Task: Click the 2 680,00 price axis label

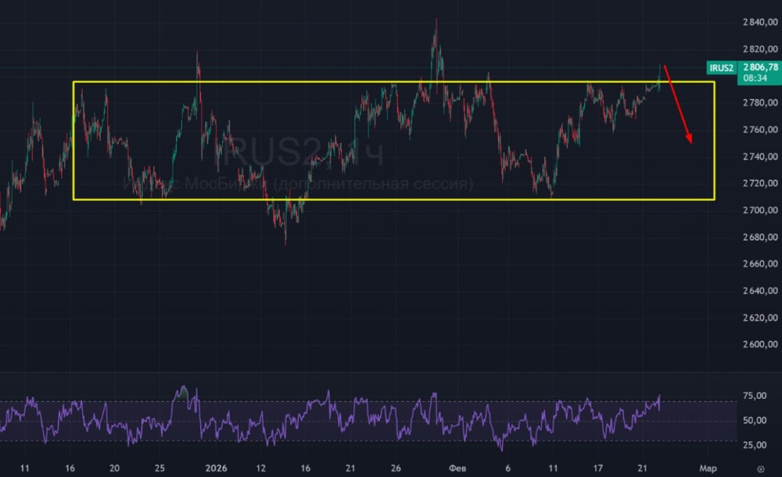Action: coord(760,238)
